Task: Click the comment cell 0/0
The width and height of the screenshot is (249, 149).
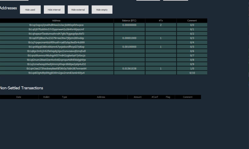Action: tap(192, 25)
